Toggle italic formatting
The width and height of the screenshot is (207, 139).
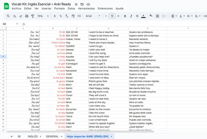(131, 16)
